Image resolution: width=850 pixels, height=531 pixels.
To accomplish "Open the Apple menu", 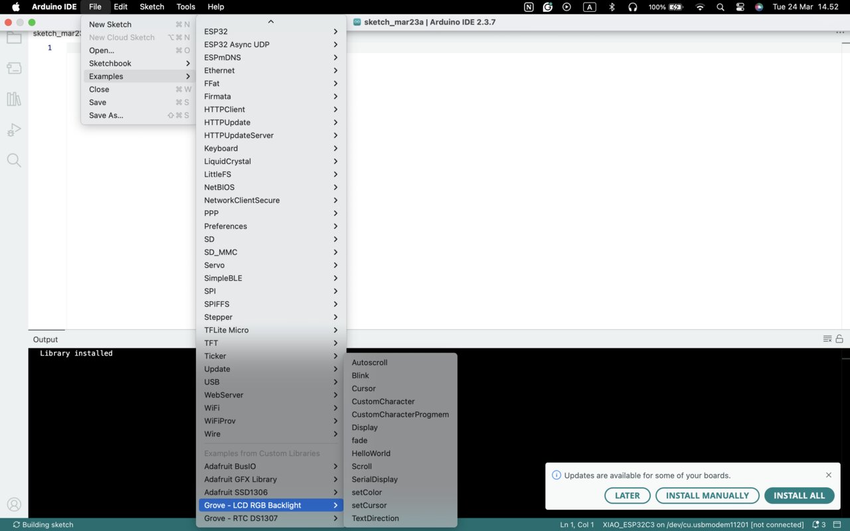I will (16, 7).
